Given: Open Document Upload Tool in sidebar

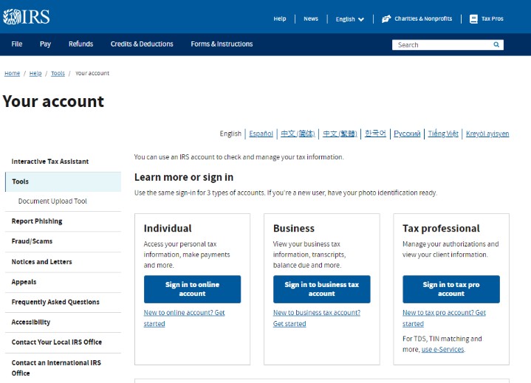Looking at the screenshot, I should coord(52,201).
